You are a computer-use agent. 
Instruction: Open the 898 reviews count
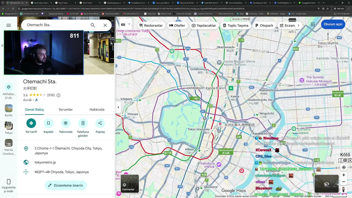click(x=51, y=95)
